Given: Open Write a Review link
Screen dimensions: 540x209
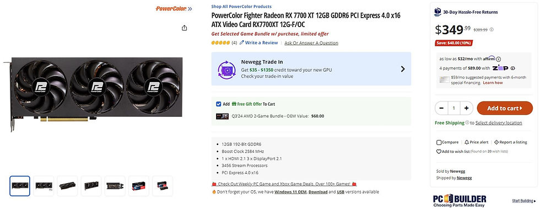Looking at the screenshot, I should click(258, 43).
